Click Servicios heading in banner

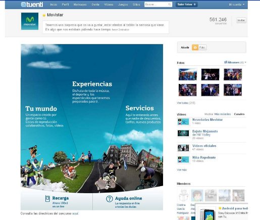click(x=140, y=108)
